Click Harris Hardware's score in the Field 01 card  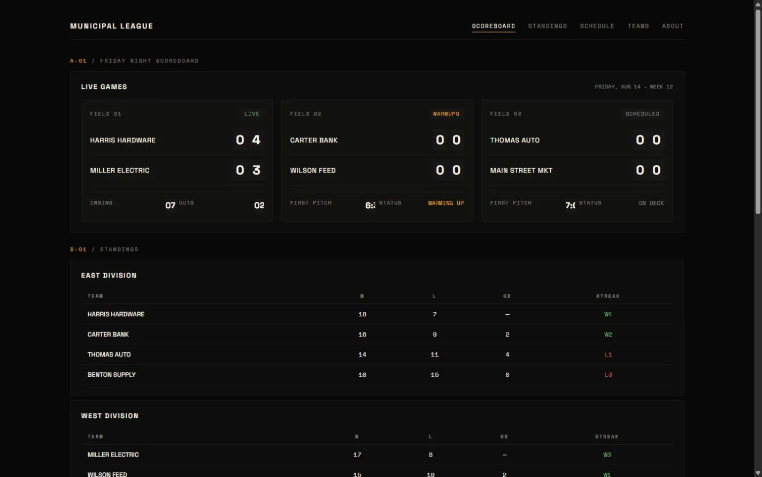[x=248, y=140]
